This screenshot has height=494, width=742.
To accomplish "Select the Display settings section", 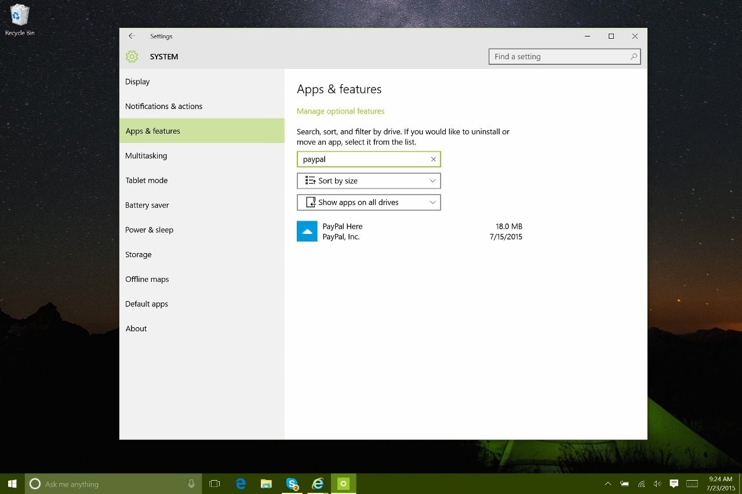I will click(x=137, y=82).
